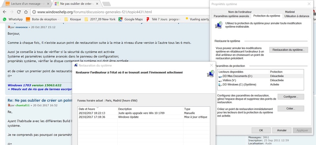Image resolution: width=316 pixels, height=145 pixels.
Task: Click the Chrome forward arrow
Action: click(11, 12)
